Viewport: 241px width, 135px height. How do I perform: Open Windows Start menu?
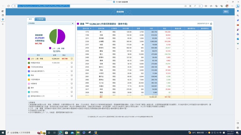[x=2, y=133]
